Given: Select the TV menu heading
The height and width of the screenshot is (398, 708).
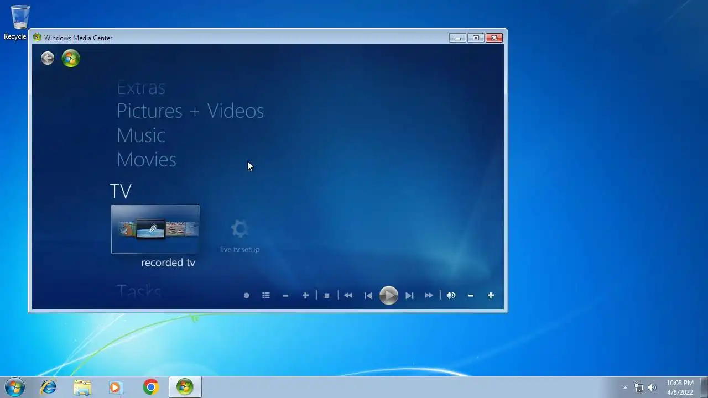Looking at the screenshot, I should pos(121,191).
